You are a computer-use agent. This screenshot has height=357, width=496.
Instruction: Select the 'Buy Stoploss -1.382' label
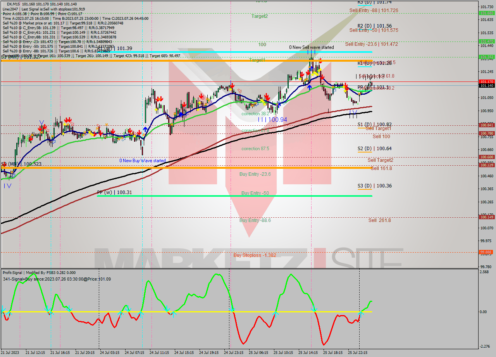pyautogui.click(x=255, y=255)
